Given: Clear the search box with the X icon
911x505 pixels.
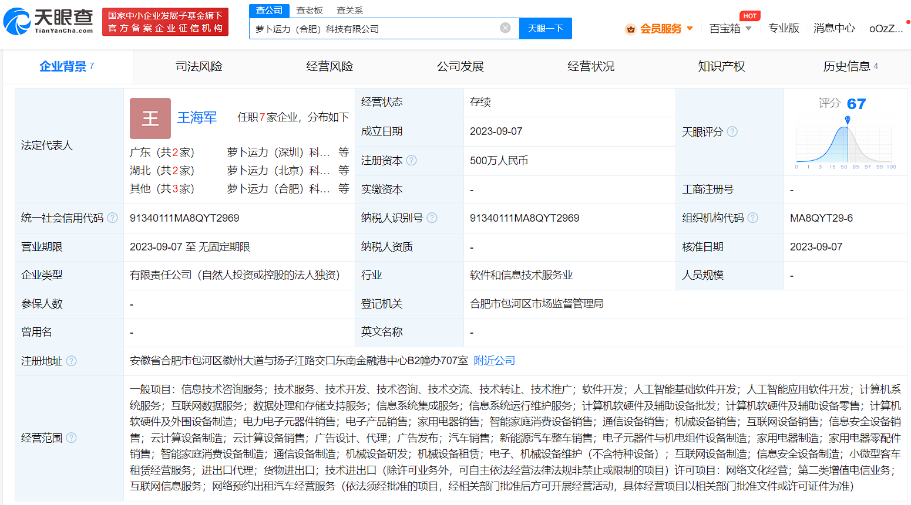Looking at the screenshot, I should pos(505,28).
